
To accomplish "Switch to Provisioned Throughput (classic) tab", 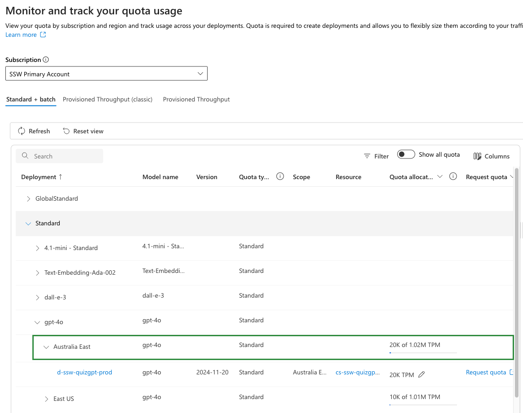I will pos(107,99).
